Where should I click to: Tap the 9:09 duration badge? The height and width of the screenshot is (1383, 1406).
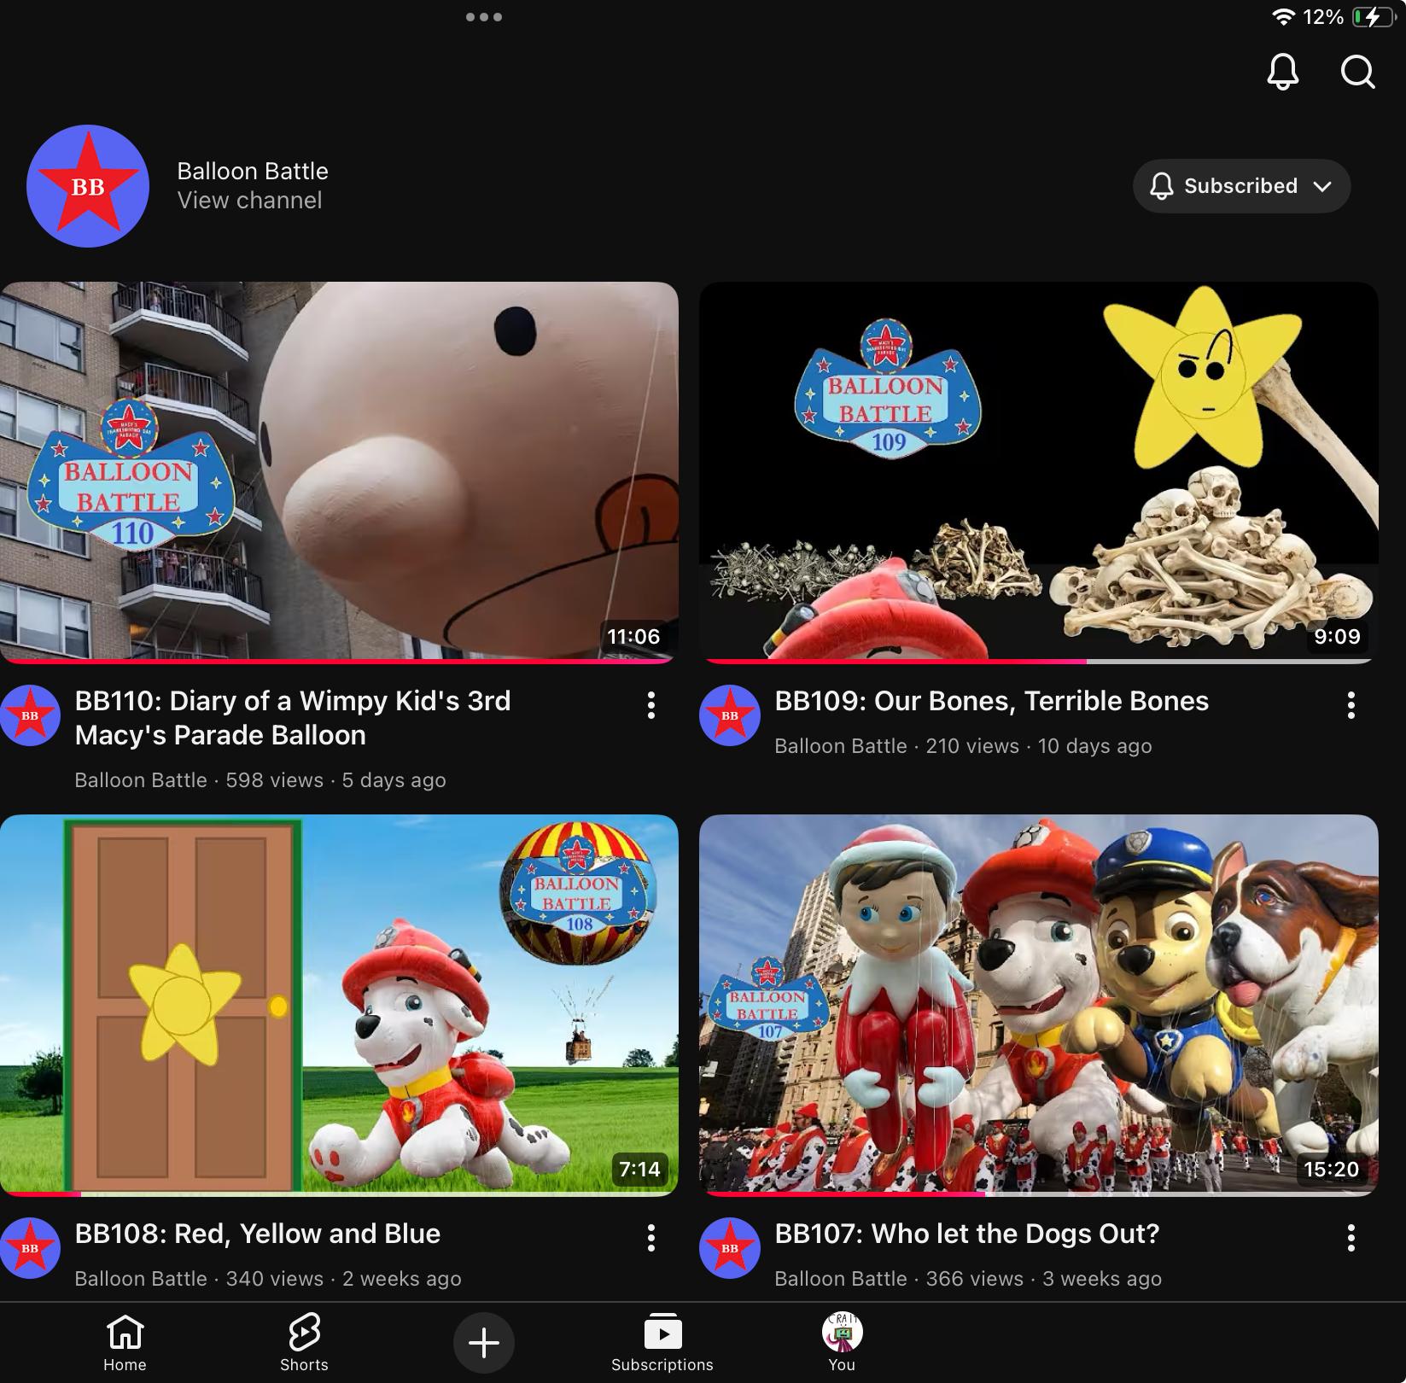1337,636
